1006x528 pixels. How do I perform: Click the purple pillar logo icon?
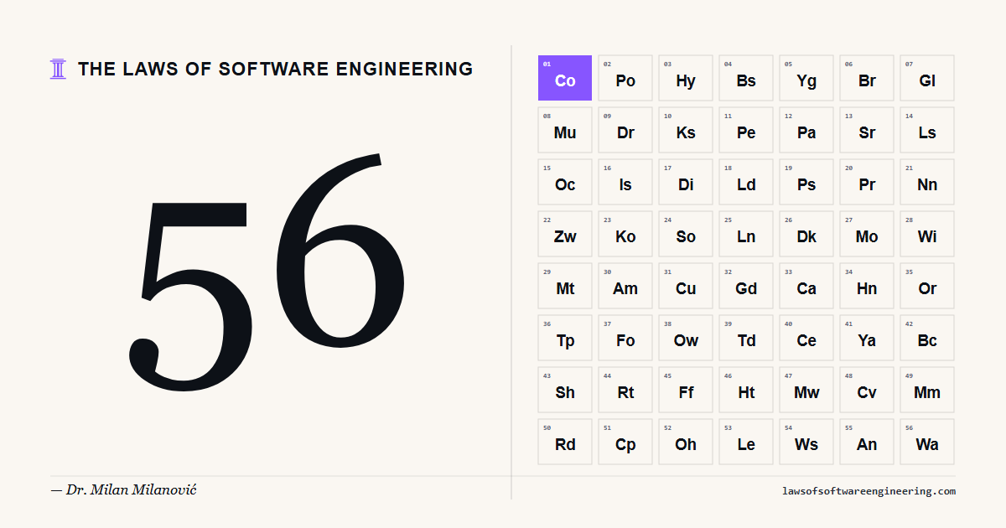[58, 69]
